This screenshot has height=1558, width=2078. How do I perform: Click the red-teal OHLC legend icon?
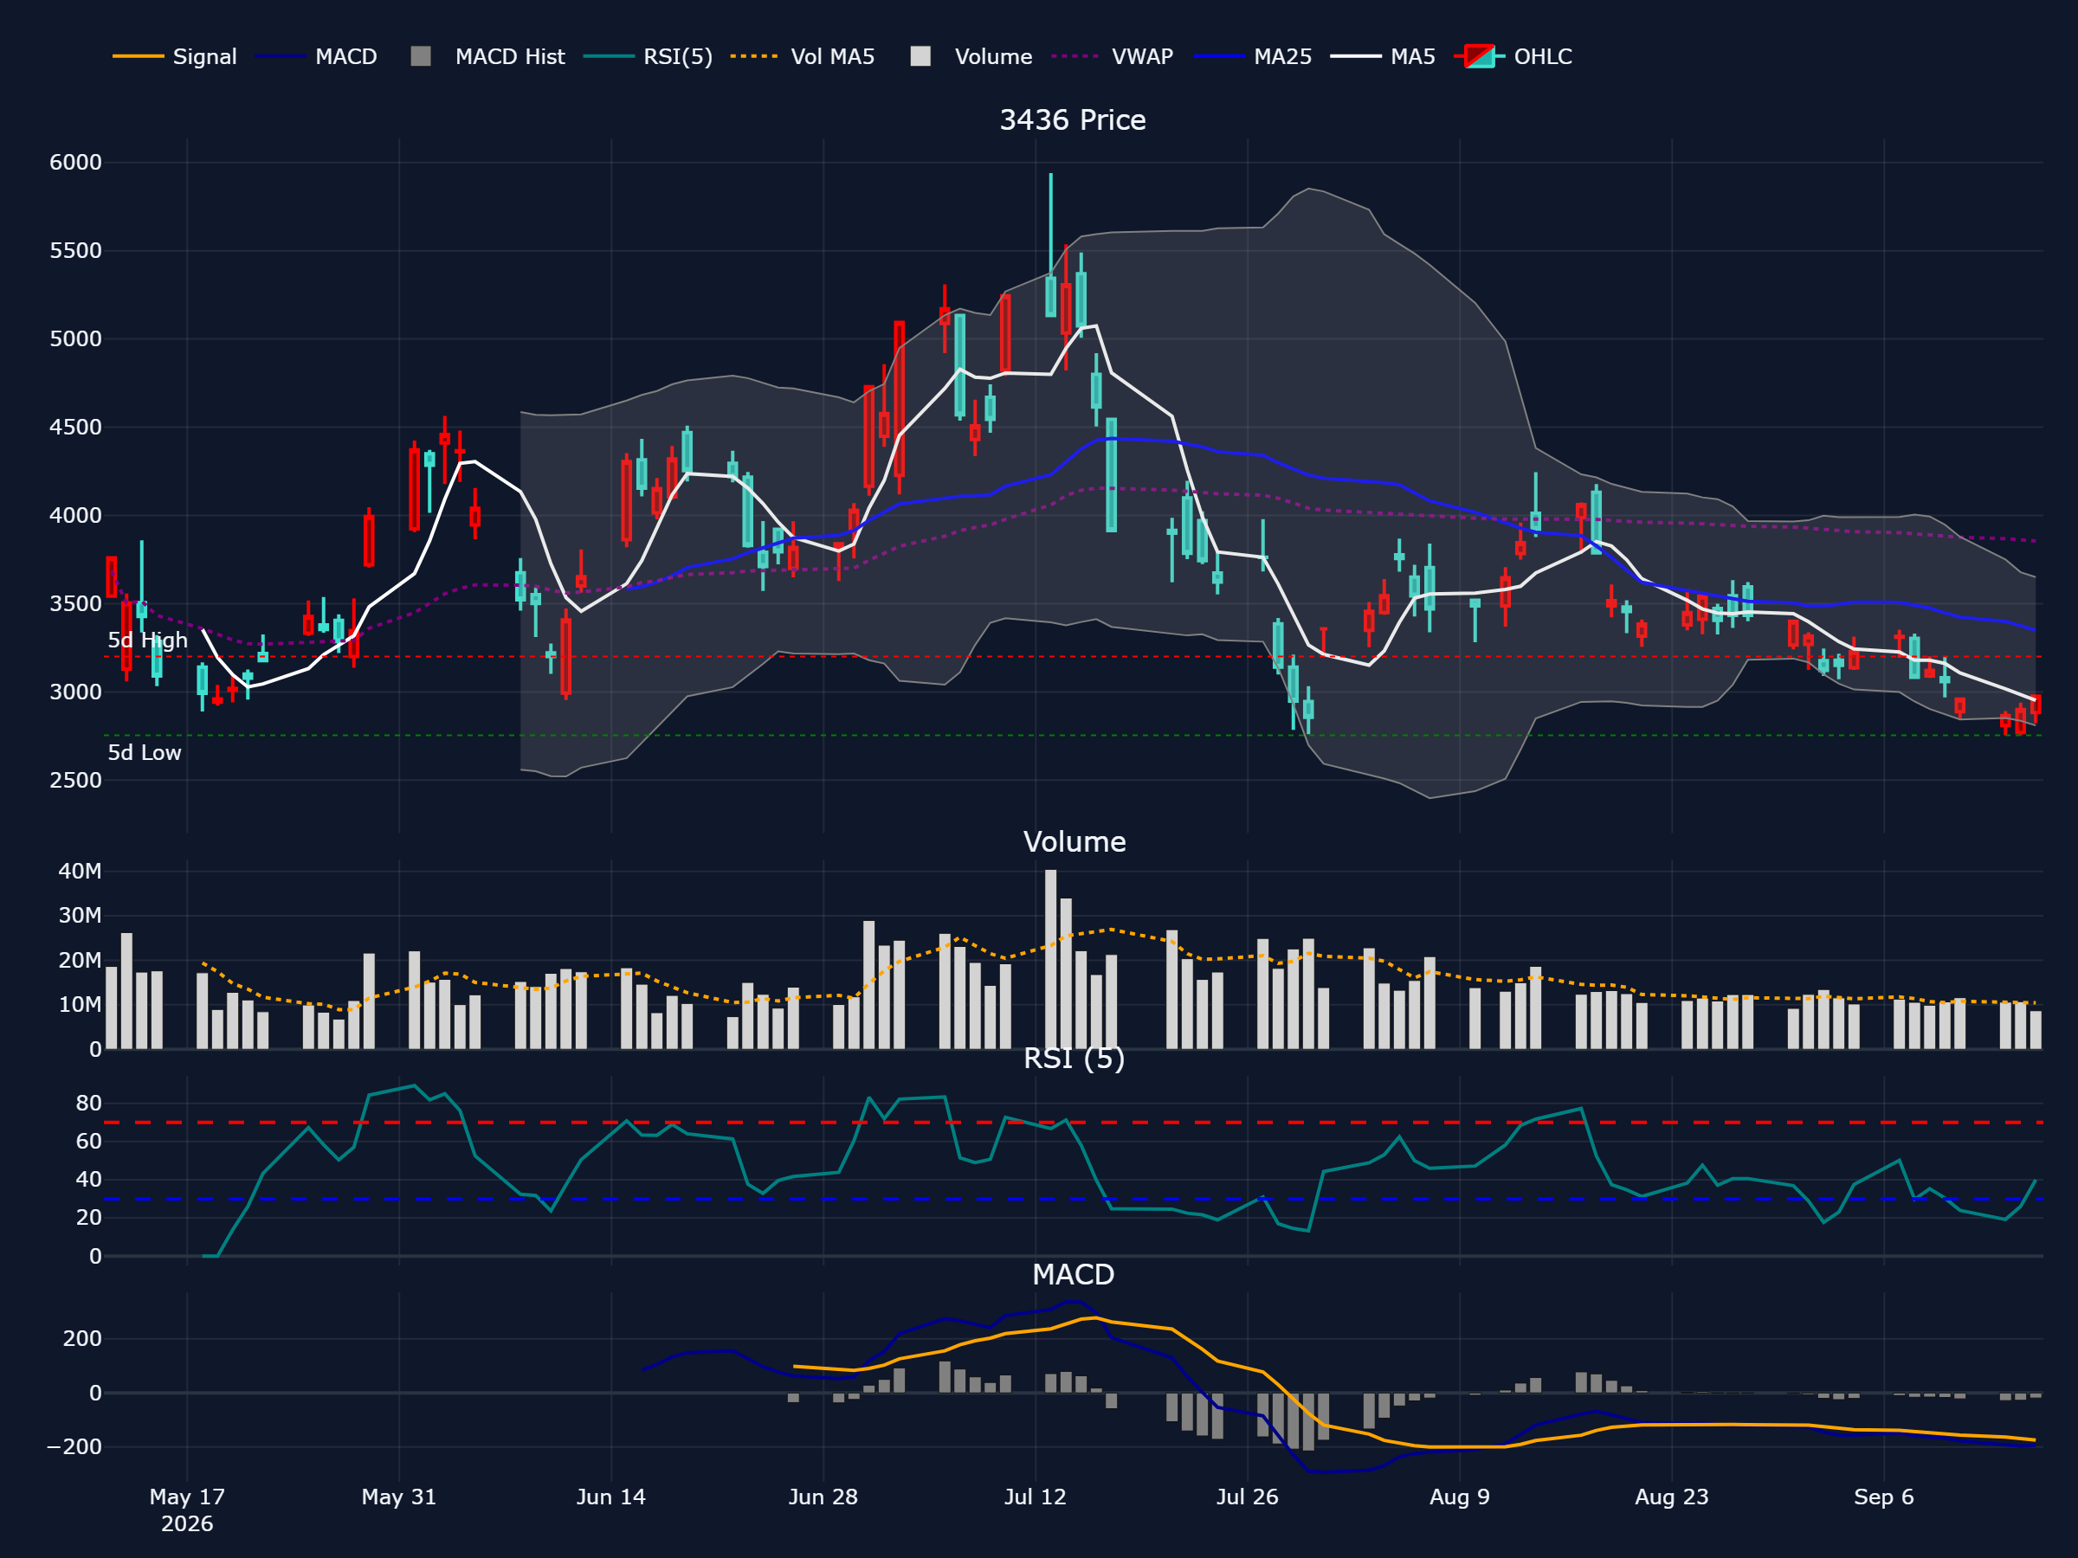coord(1480,56)
